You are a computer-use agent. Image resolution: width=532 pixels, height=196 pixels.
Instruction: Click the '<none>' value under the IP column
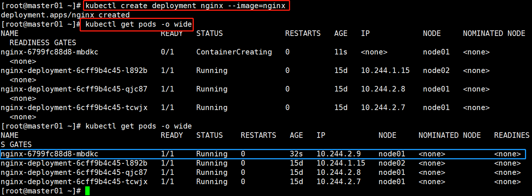pos(374,52)
